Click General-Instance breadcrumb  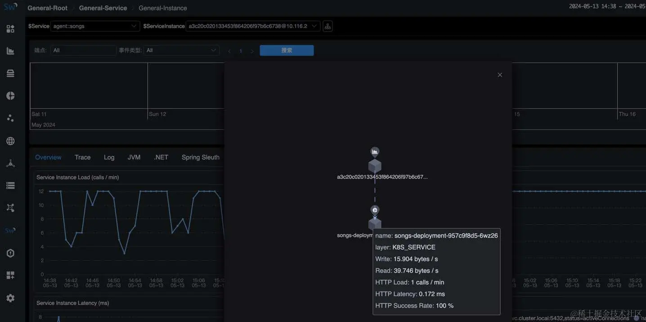pos(163,8)
